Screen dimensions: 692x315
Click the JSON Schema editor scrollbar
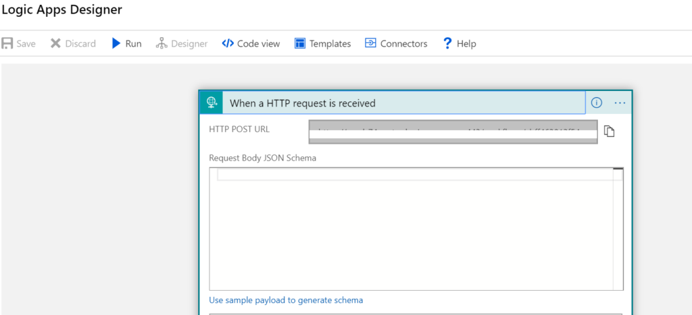[618, 229]
